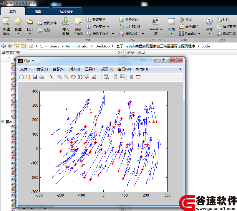Click 查找文件 find files button
This screenshot has height=211, width=237.
coord(47,23)
